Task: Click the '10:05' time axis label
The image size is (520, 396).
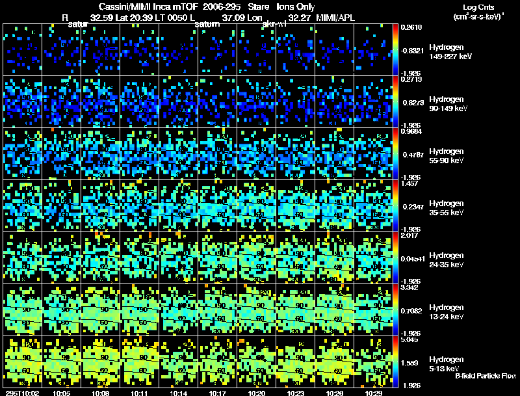Action: pos(61,393)
